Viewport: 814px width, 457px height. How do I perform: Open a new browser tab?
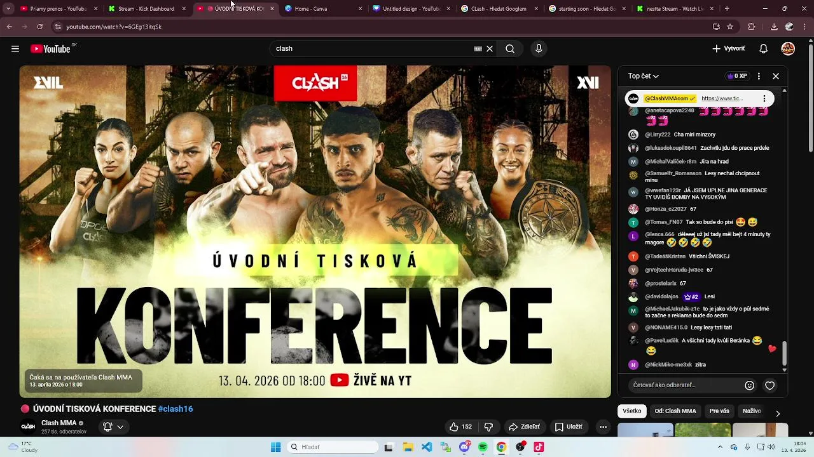(x=727, y=9)
